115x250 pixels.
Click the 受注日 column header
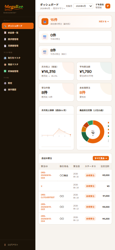76,166
